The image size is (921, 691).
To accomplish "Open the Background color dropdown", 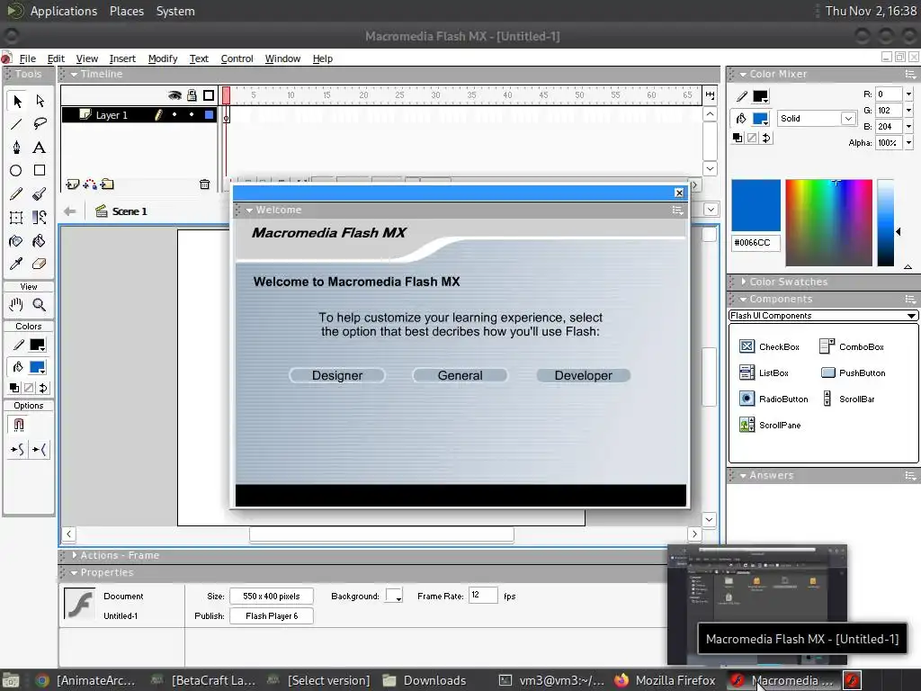I will (394, 596).
